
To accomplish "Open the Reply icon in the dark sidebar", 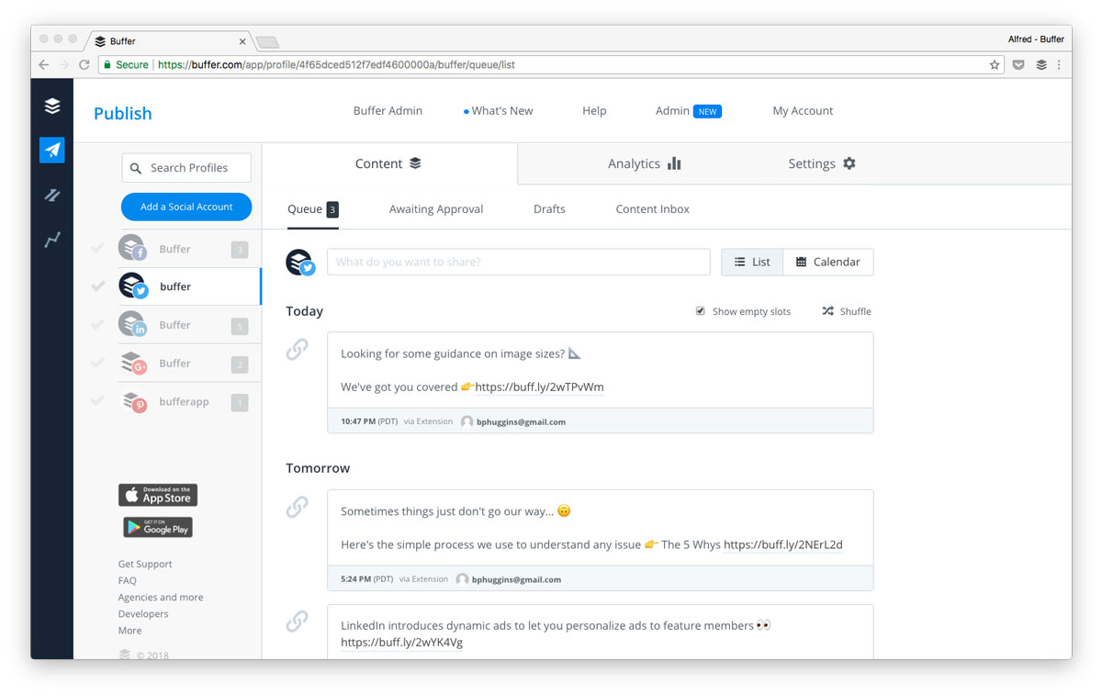I will click(x=52, y=195).
